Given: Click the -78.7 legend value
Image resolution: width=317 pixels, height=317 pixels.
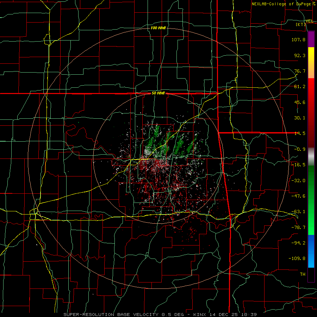Looking at the screenshot, I should tap(298, 228).
